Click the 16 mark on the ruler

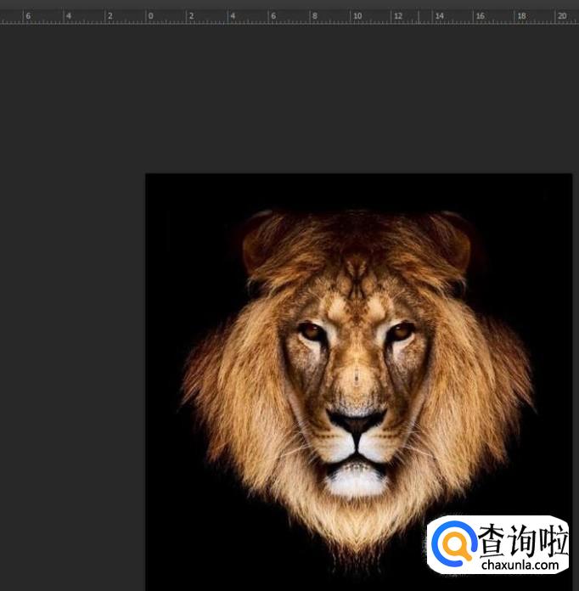click(481, 16)
